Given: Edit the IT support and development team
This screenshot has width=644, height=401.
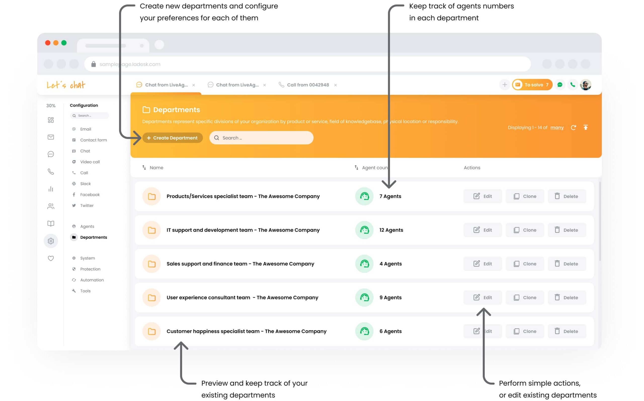Looking at the screenshot, I should point(482,230).
